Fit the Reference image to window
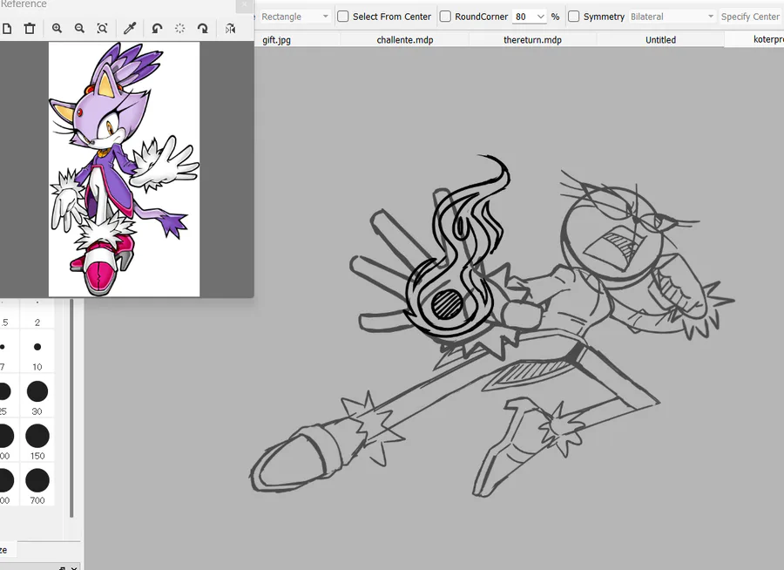 102,29
